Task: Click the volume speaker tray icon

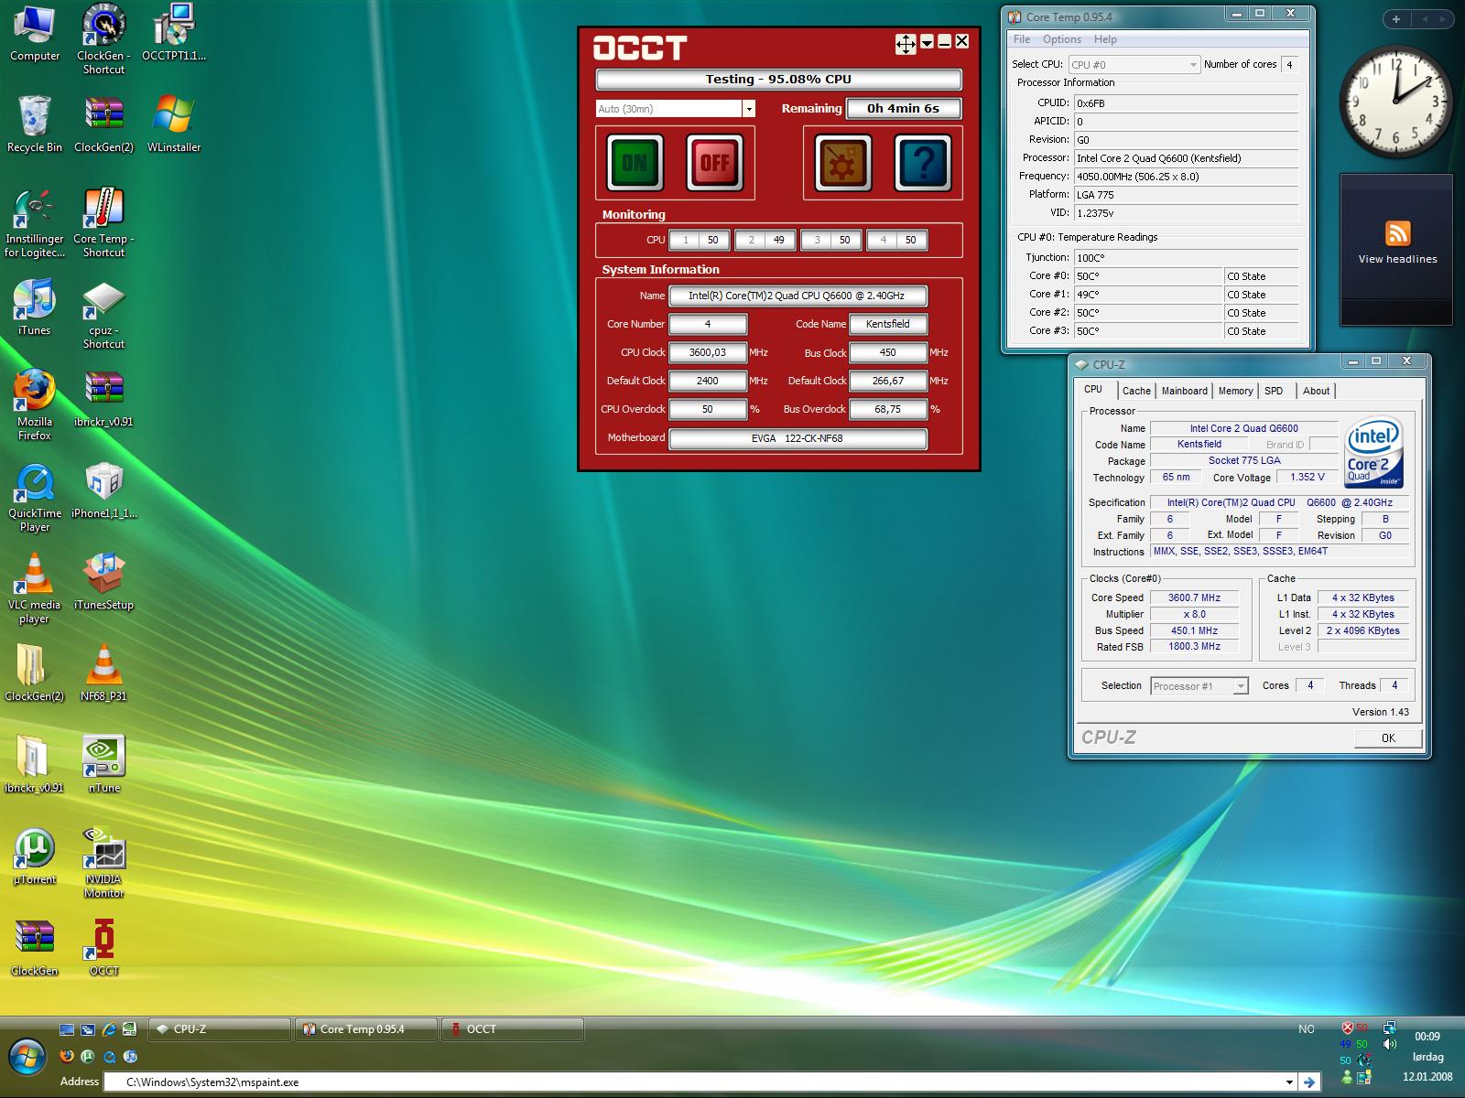Action: tap(1390, 1044)
